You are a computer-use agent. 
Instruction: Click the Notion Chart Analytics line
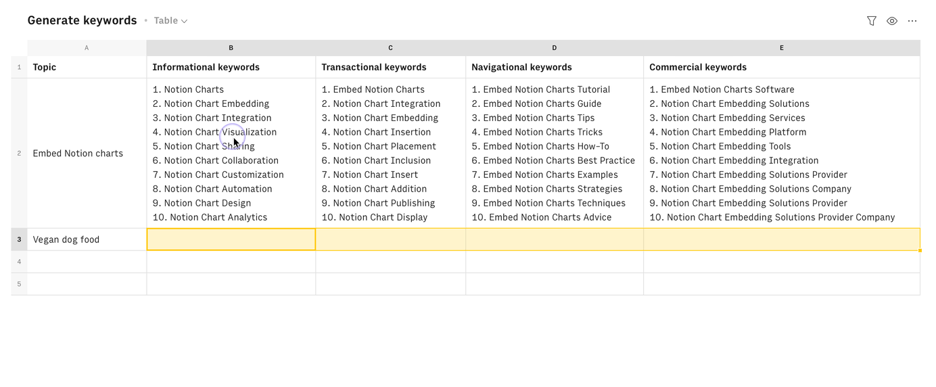point(210,217)
